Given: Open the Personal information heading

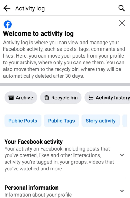Looking at the screenshot, I should click(x=32, y=188).
